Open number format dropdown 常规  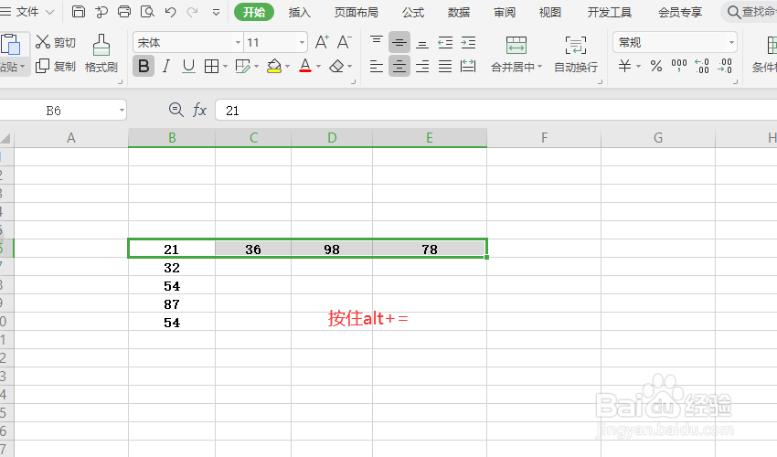[x=731, y=43]
